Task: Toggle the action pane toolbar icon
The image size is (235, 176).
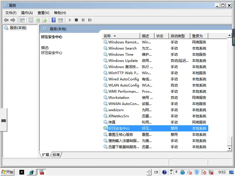Action: 61,20
